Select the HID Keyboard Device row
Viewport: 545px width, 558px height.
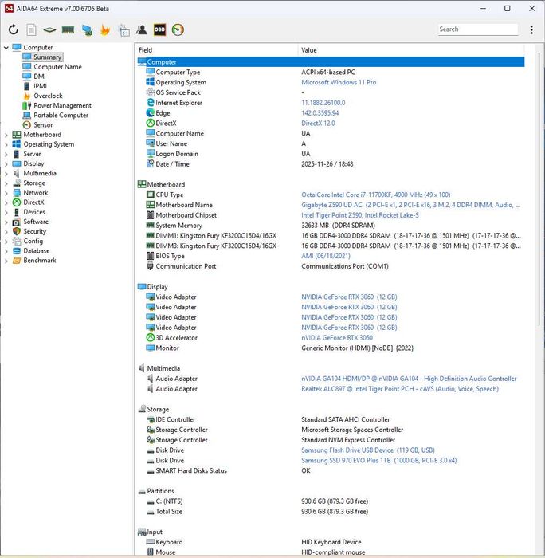coord(331,542)
